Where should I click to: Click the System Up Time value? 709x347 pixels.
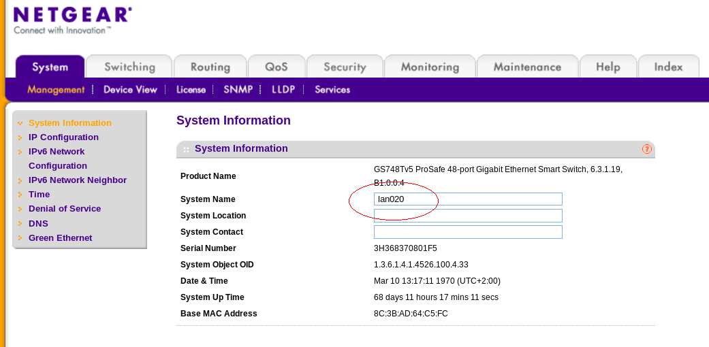(436, 297)
